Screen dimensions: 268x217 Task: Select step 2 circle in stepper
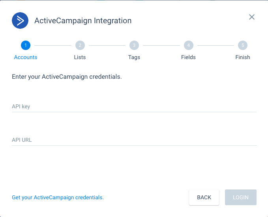coord(80,45)
